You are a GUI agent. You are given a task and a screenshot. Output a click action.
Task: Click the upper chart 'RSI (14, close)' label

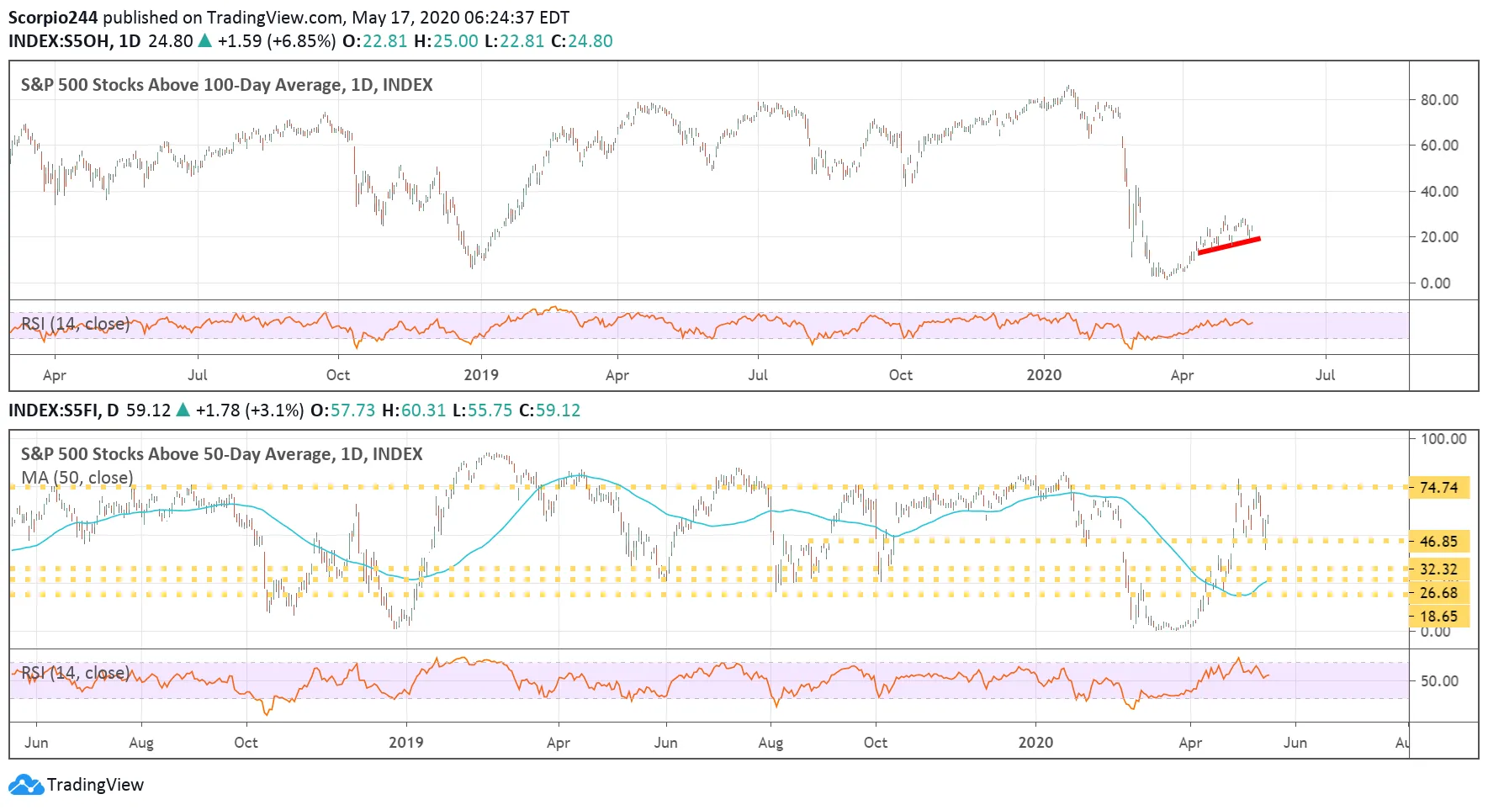coord(76,324)
